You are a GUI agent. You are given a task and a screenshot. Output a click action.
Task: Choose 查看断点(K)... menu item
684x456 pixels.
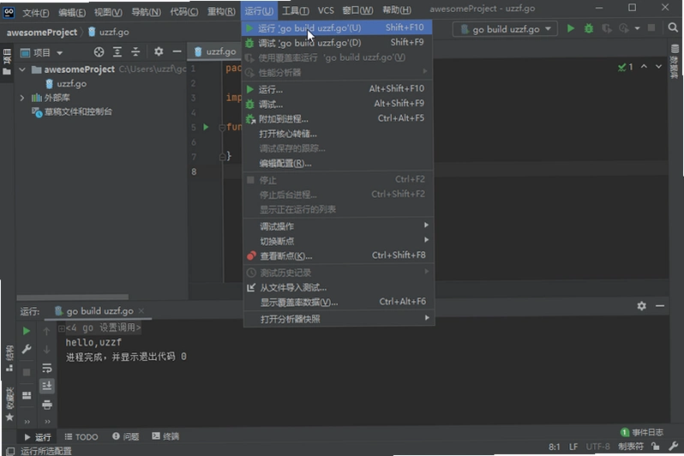click(x=338, y=255)
